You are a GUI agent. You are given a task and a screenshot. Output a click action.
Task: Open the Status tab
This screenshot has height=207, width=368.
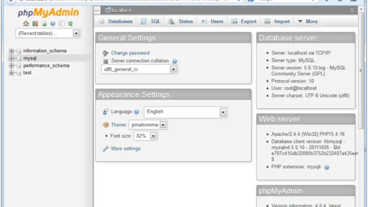[181, 22]
